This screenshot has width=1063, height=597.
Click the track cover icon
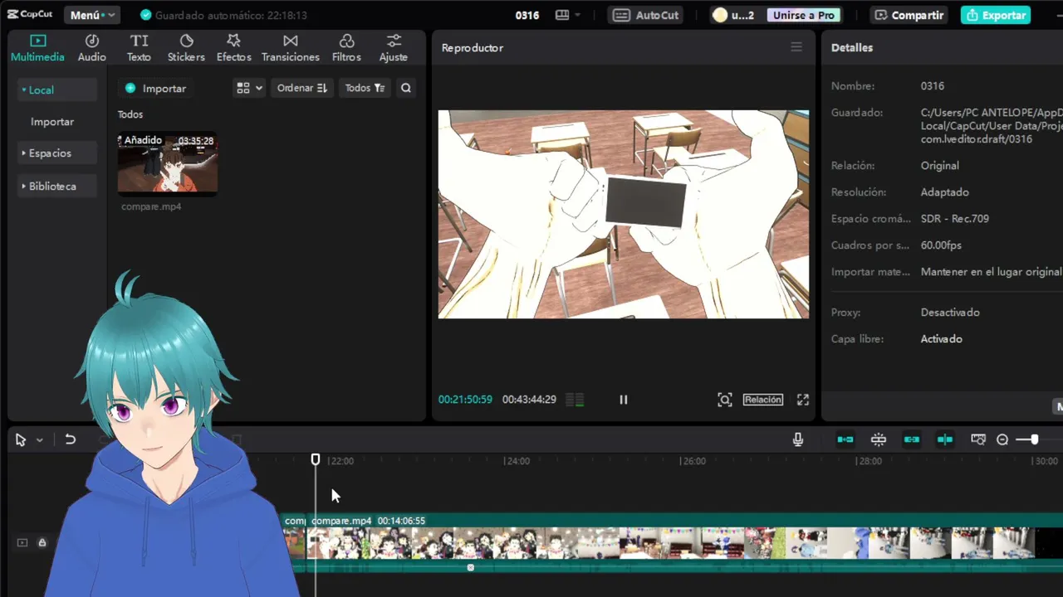point(22,543)
